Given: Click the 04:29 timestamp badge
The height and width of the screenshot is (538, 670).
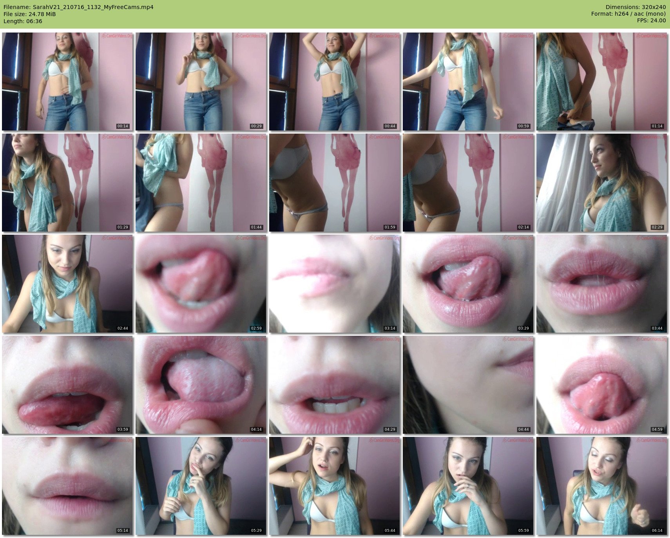Looking at the screenshot, I should click(x=390, y=429).
